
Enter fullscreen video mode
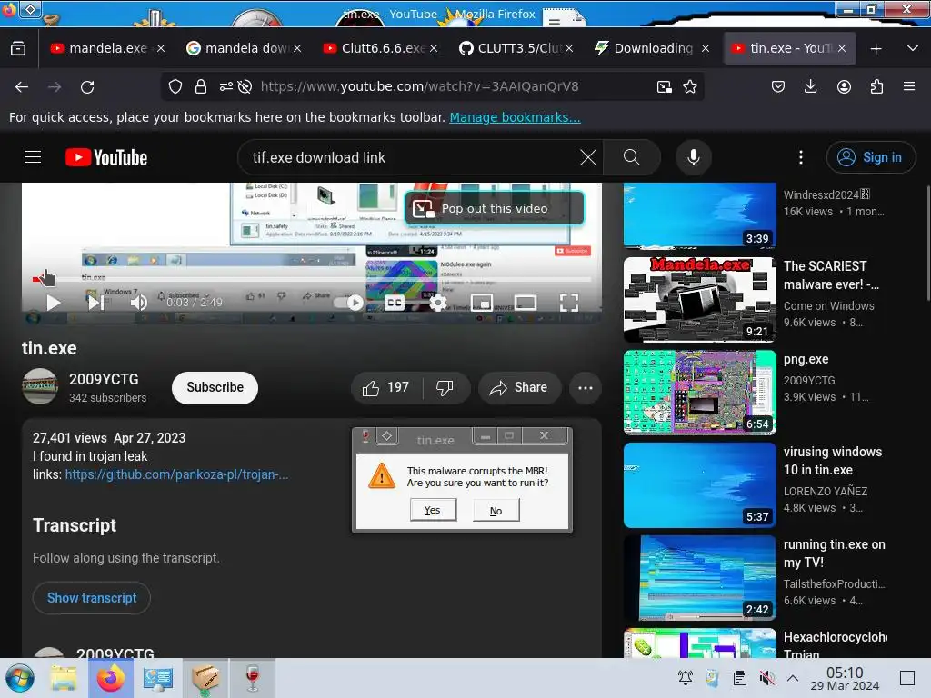coord(569,303)
